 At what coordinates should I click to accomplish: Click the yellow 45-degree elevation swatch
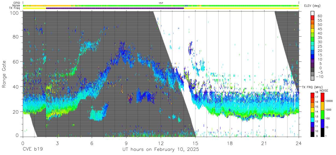(x=312, y=31)
